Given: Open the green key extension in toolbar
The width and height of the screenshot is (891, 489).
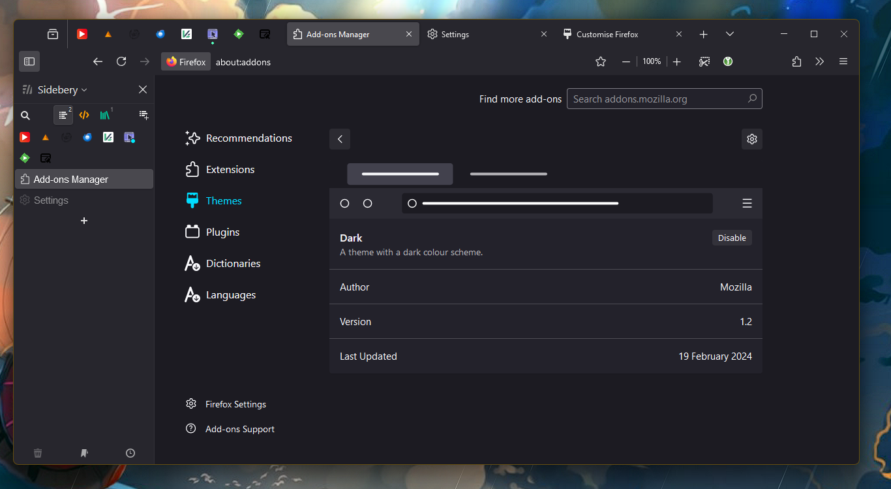Looking at the screenshot, I should pos(728,61).
